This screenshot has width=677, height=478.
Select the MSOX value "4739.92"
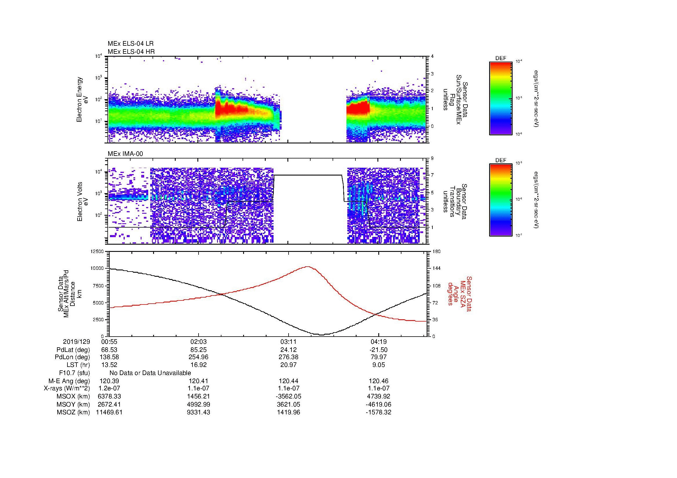[378, 397]
